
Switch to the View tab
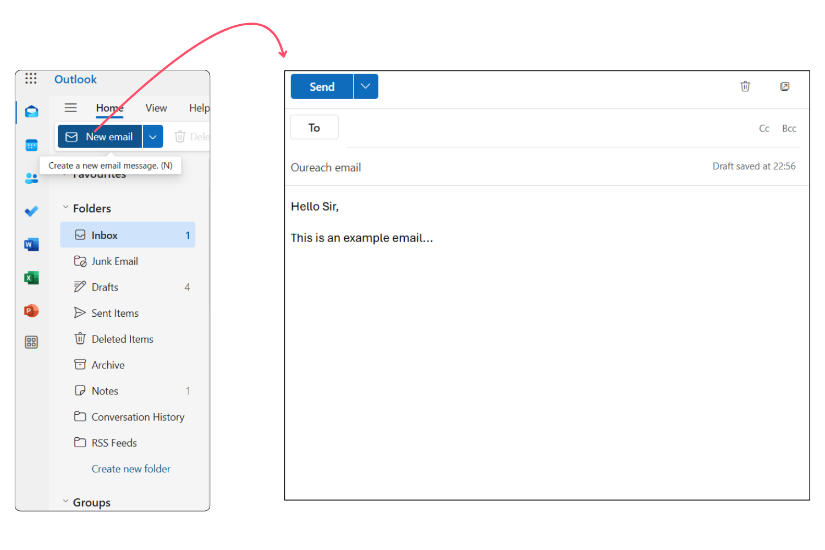[x=156, y=107]
